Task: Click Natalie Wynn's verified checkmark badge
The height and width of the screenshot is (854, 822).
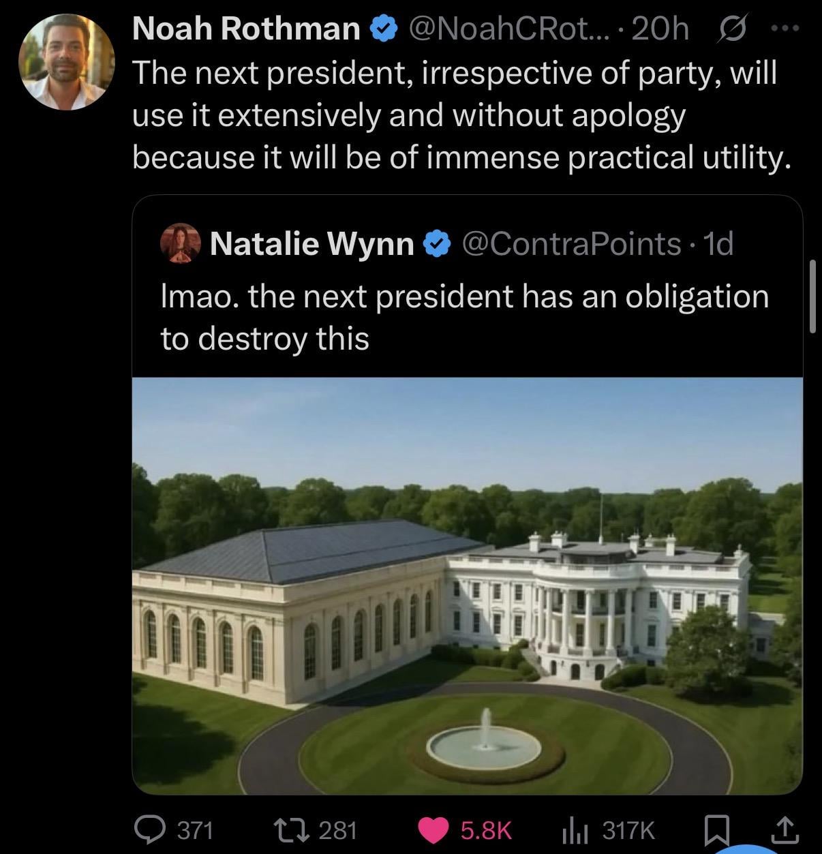Action: [437, 243]
